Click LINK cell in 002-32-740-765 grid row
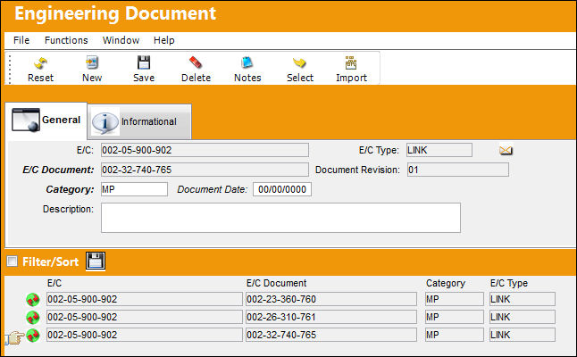 pyautogui.click(x=523, y=335)
